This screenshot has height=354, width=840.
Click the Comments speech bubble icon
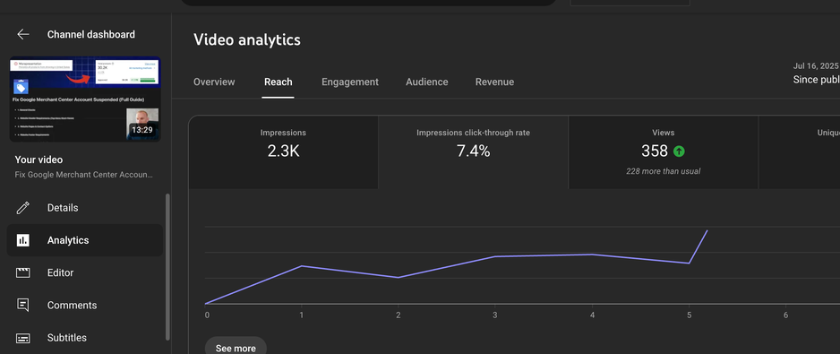pos(23,306)
